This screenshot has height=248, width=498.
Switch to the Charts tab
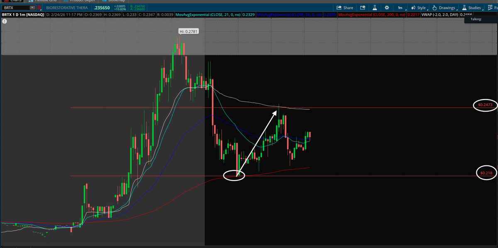click(13, 1)
